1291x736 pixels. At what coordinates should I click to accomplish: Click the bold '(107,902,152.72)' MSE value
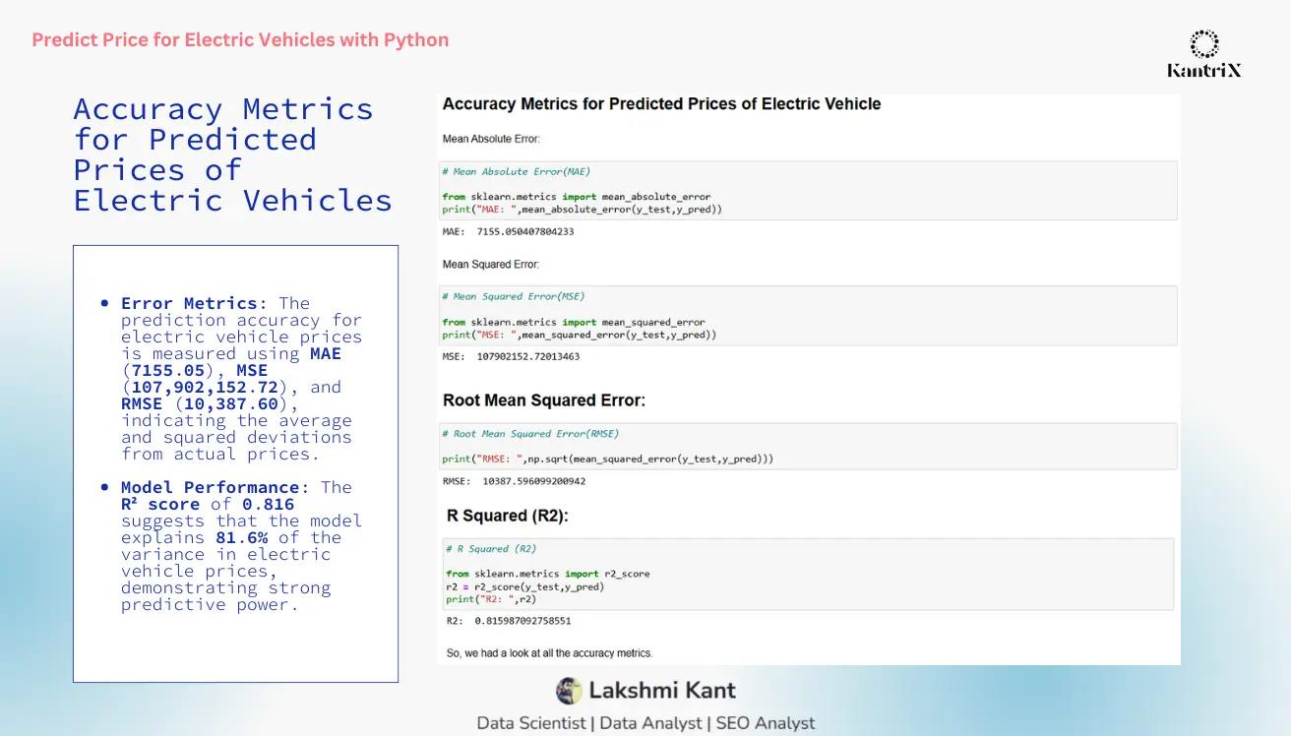click(x=205, y=387)
